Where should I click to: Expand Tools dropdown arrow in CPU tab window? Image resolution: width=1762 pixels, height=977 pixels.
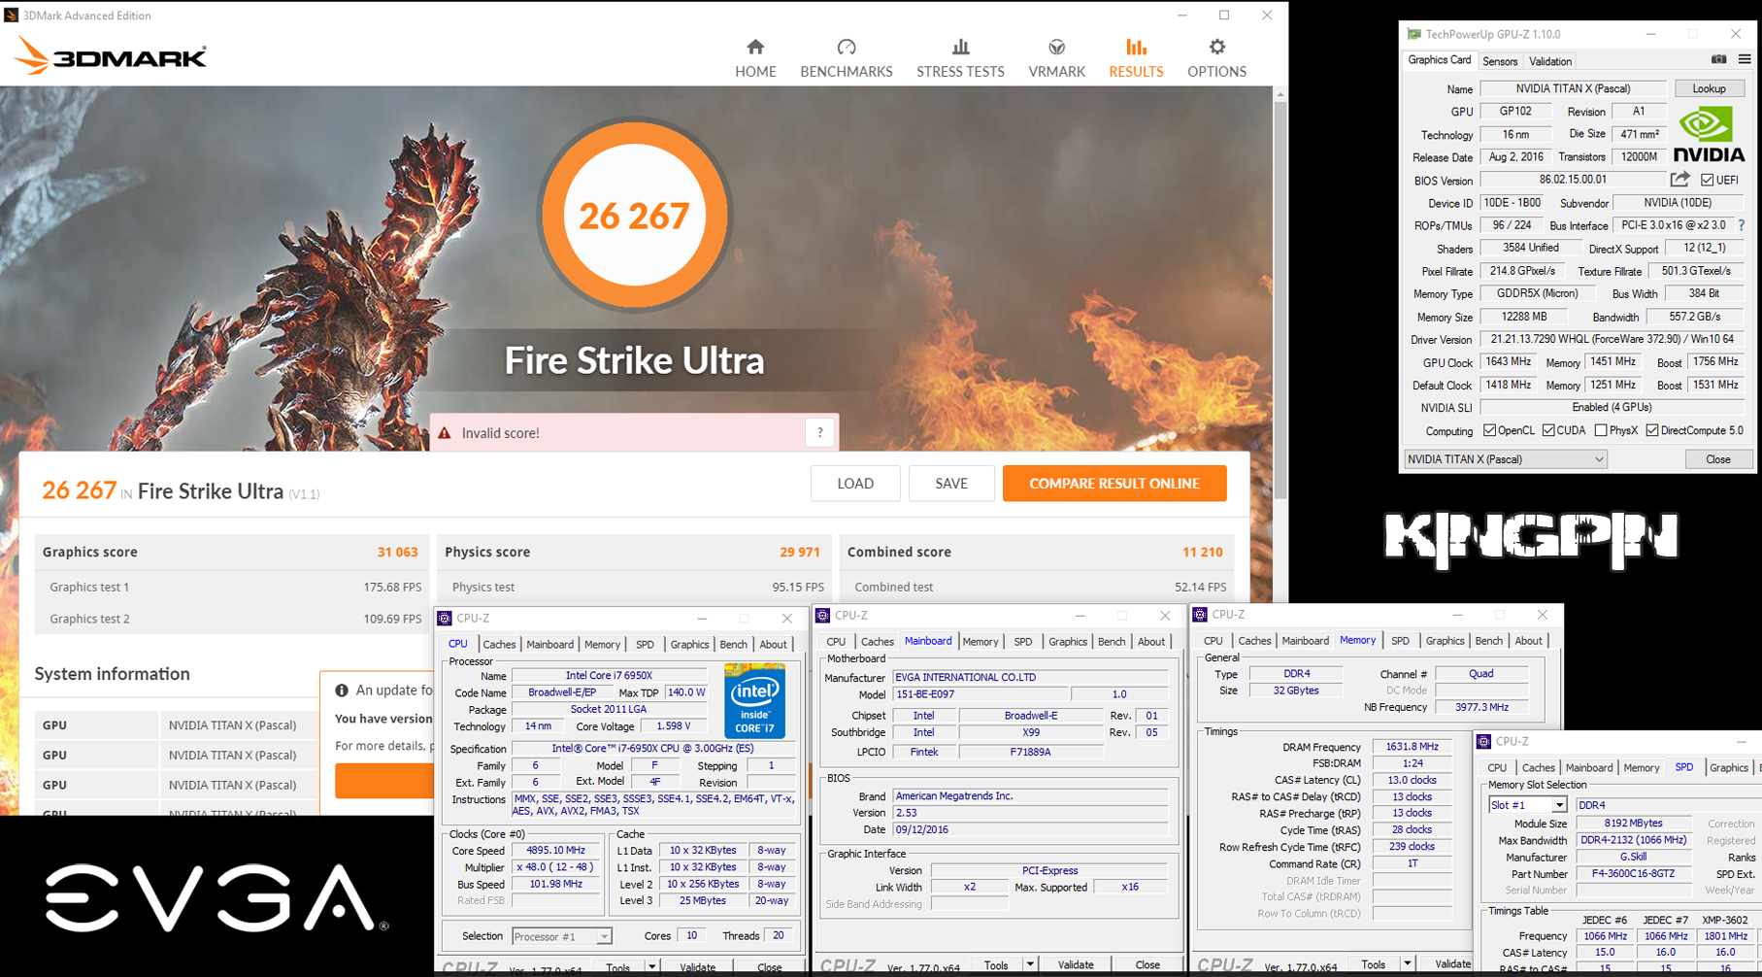651,967
